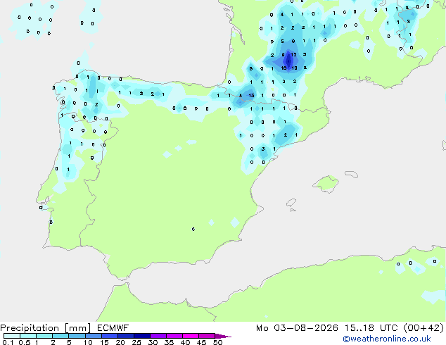Click the "0.5" legend label
The height and width of the screenshot is (345, 446).
[x=24, y=342]
